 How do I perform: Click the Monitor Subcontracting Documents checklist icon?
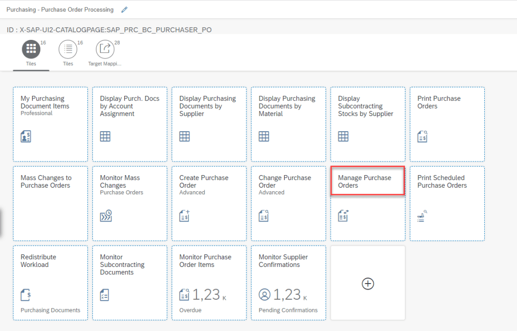pos(105,295)
